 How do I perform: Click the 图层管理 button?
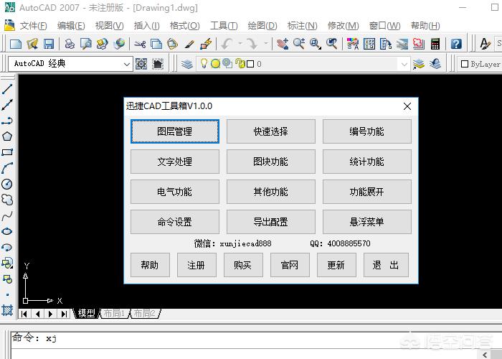[x=175, y=131]
